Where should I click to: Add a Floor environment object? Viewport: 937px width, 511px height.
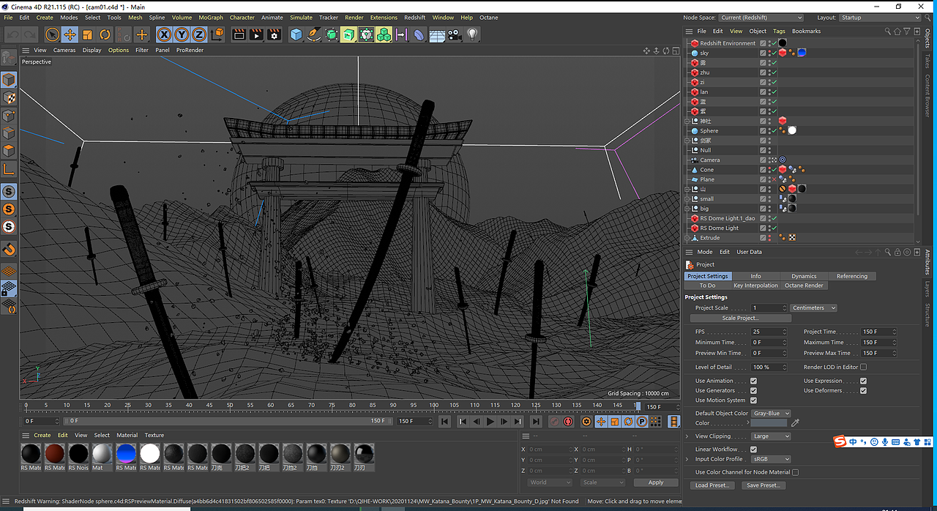pos(437,34)
